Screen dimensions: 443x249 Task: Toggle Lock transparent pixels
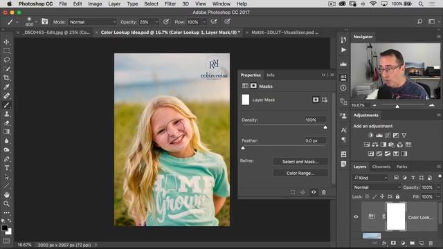(x=367, y=196)
